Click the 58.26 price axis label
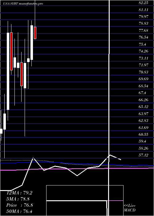Screen dimensions: 154x216 tap(144, 148)
